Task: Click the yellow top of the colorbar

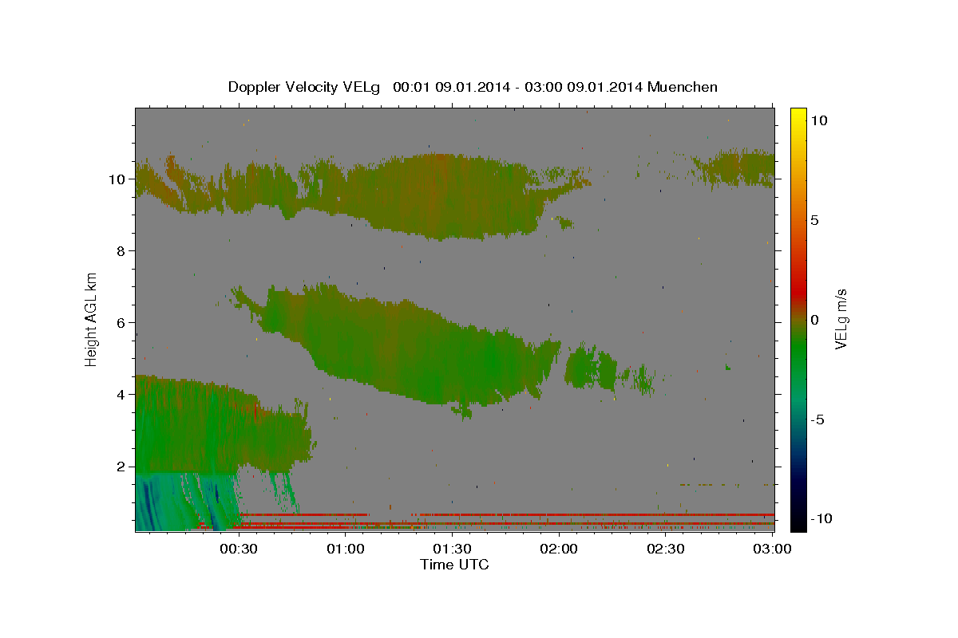Action: click(798, 116)
